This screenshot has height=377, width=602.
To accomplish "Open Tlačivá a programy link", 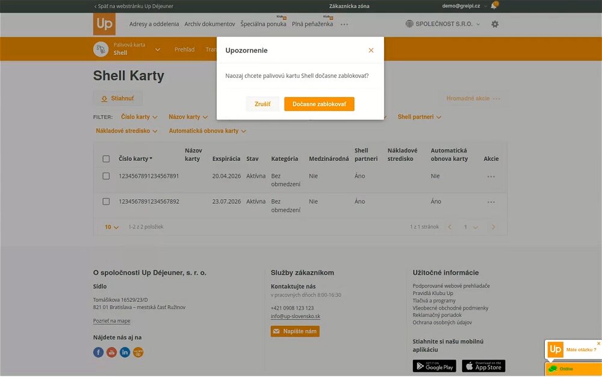I will click(x=434, y=301).
